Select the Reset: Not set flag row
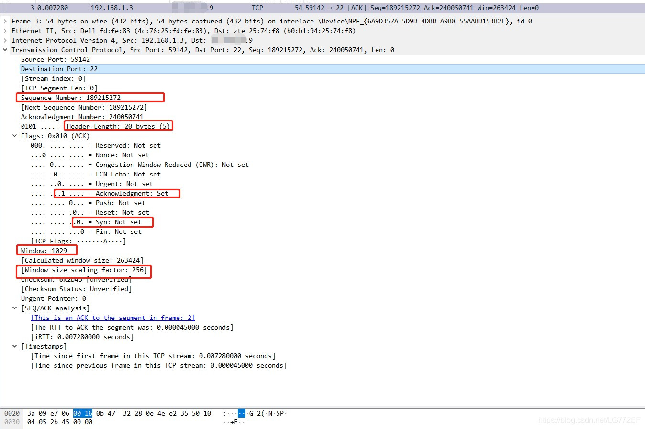This screenshot has height=429, width=645. point(90,212)
